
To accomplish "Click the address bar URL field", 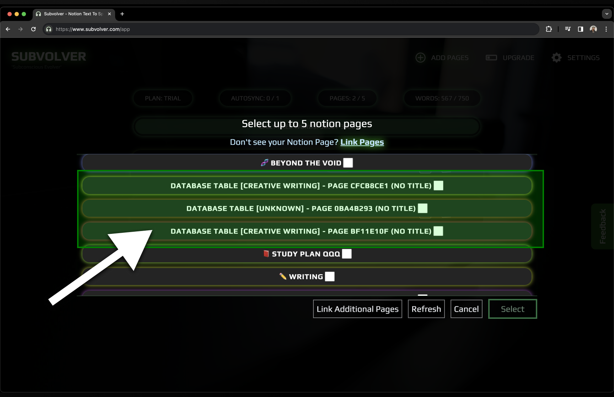I will pos(284,29).
